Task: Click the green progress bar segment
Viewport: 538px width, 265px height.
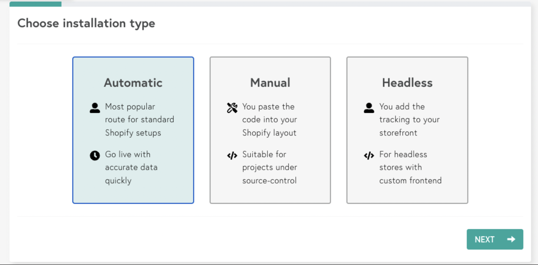Action: tap(35, 4)
